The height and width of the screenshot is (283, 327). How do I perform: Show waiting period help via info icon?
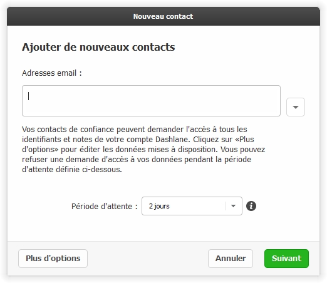pos(251,206)
